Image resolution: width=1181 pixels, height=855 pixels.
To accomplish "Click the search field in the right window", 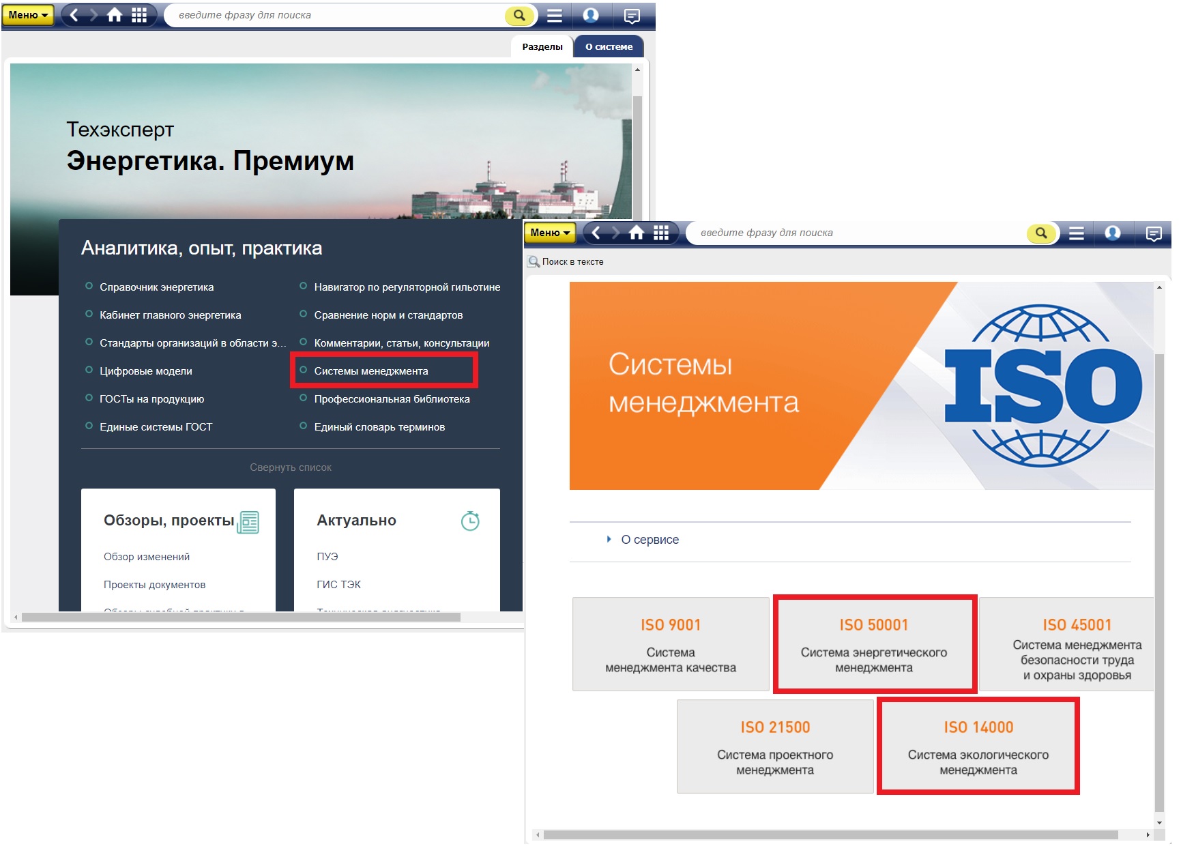I will tap(853, 233).
